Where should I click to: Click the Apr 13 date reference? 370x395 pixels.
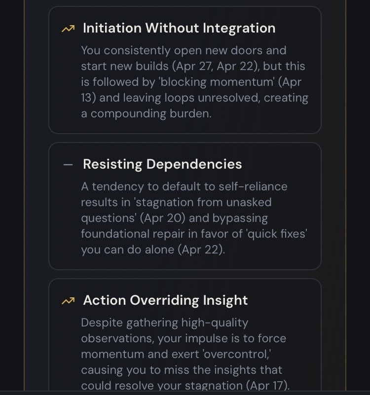point(191,90)
